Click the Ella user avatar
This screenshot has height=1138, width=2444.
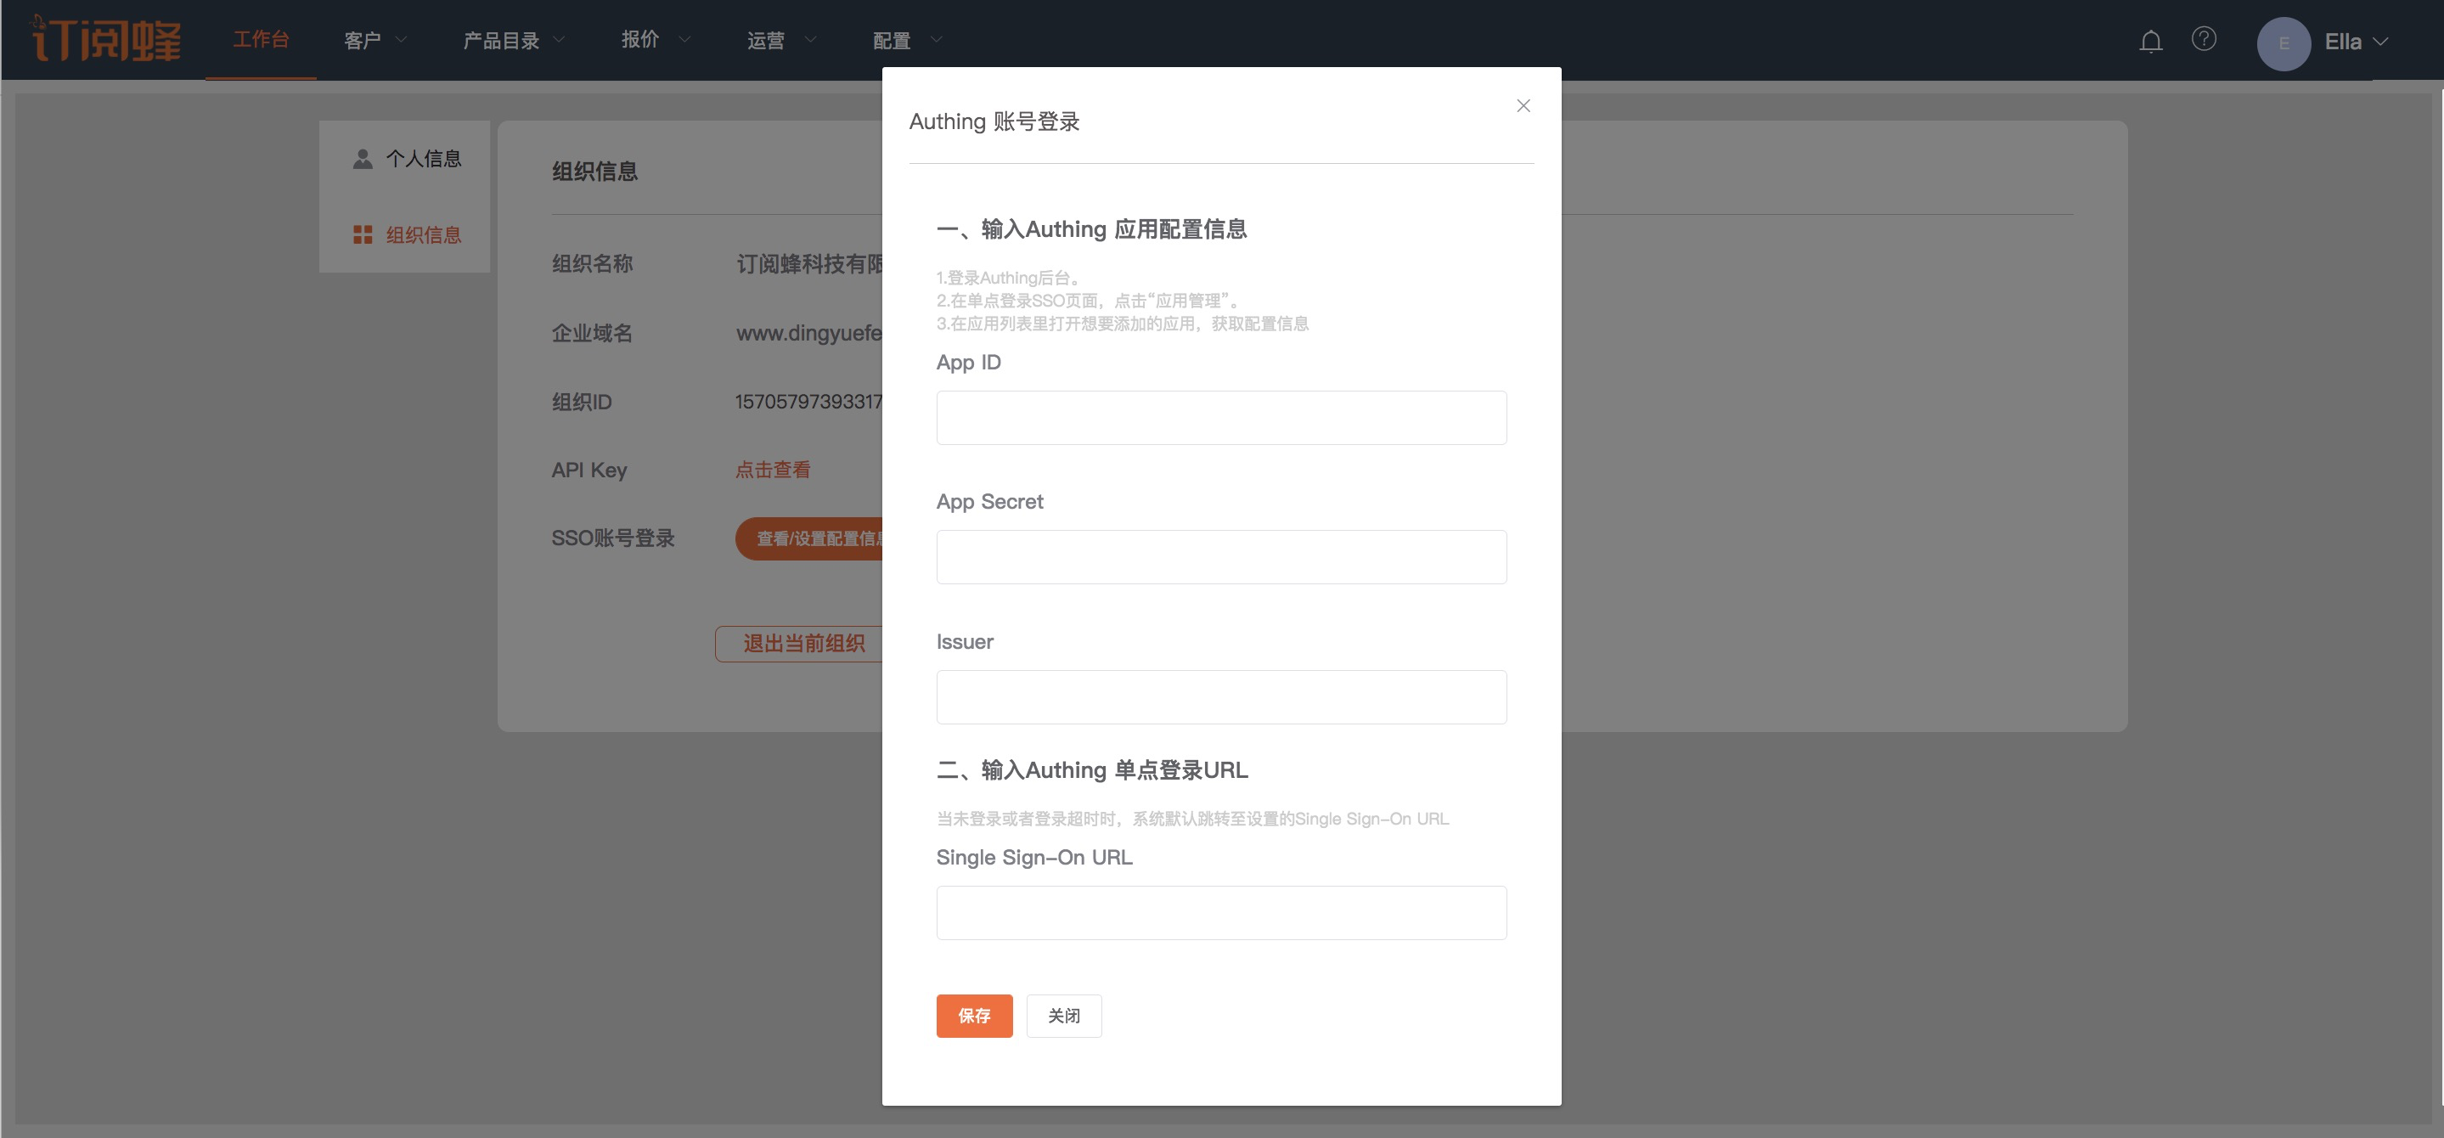2283,42
